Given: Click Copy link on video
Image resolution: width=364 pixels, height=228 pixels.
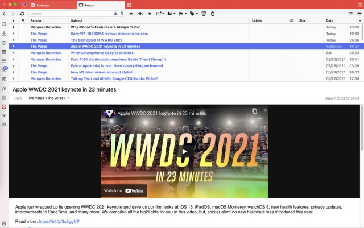Looking at the screenshot, I should point(254,114).
